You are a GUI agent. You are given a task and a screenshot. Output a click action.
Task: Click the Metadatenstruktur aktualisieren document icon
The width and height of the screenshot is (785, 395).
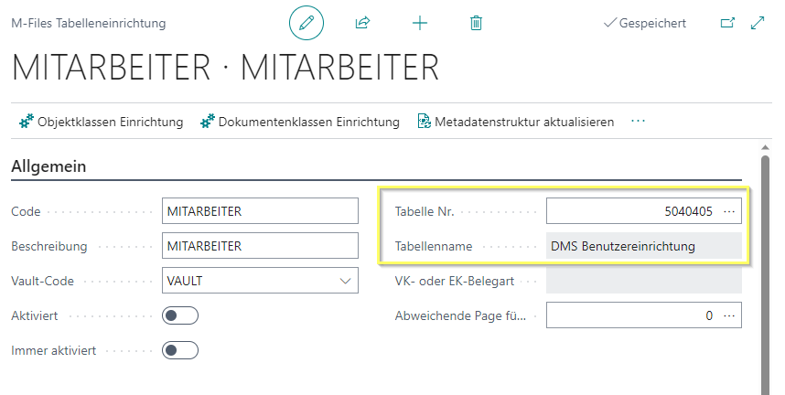point(424,122)
